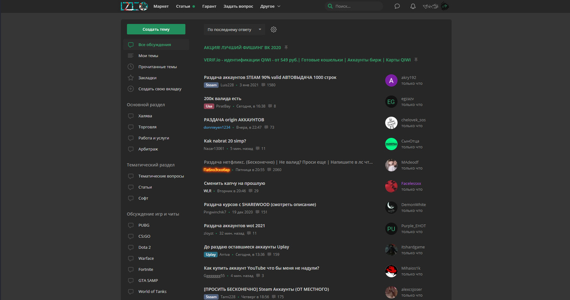Open СынОтца green avatar
This screenshot has width=570, height=300.
[391, 144]
